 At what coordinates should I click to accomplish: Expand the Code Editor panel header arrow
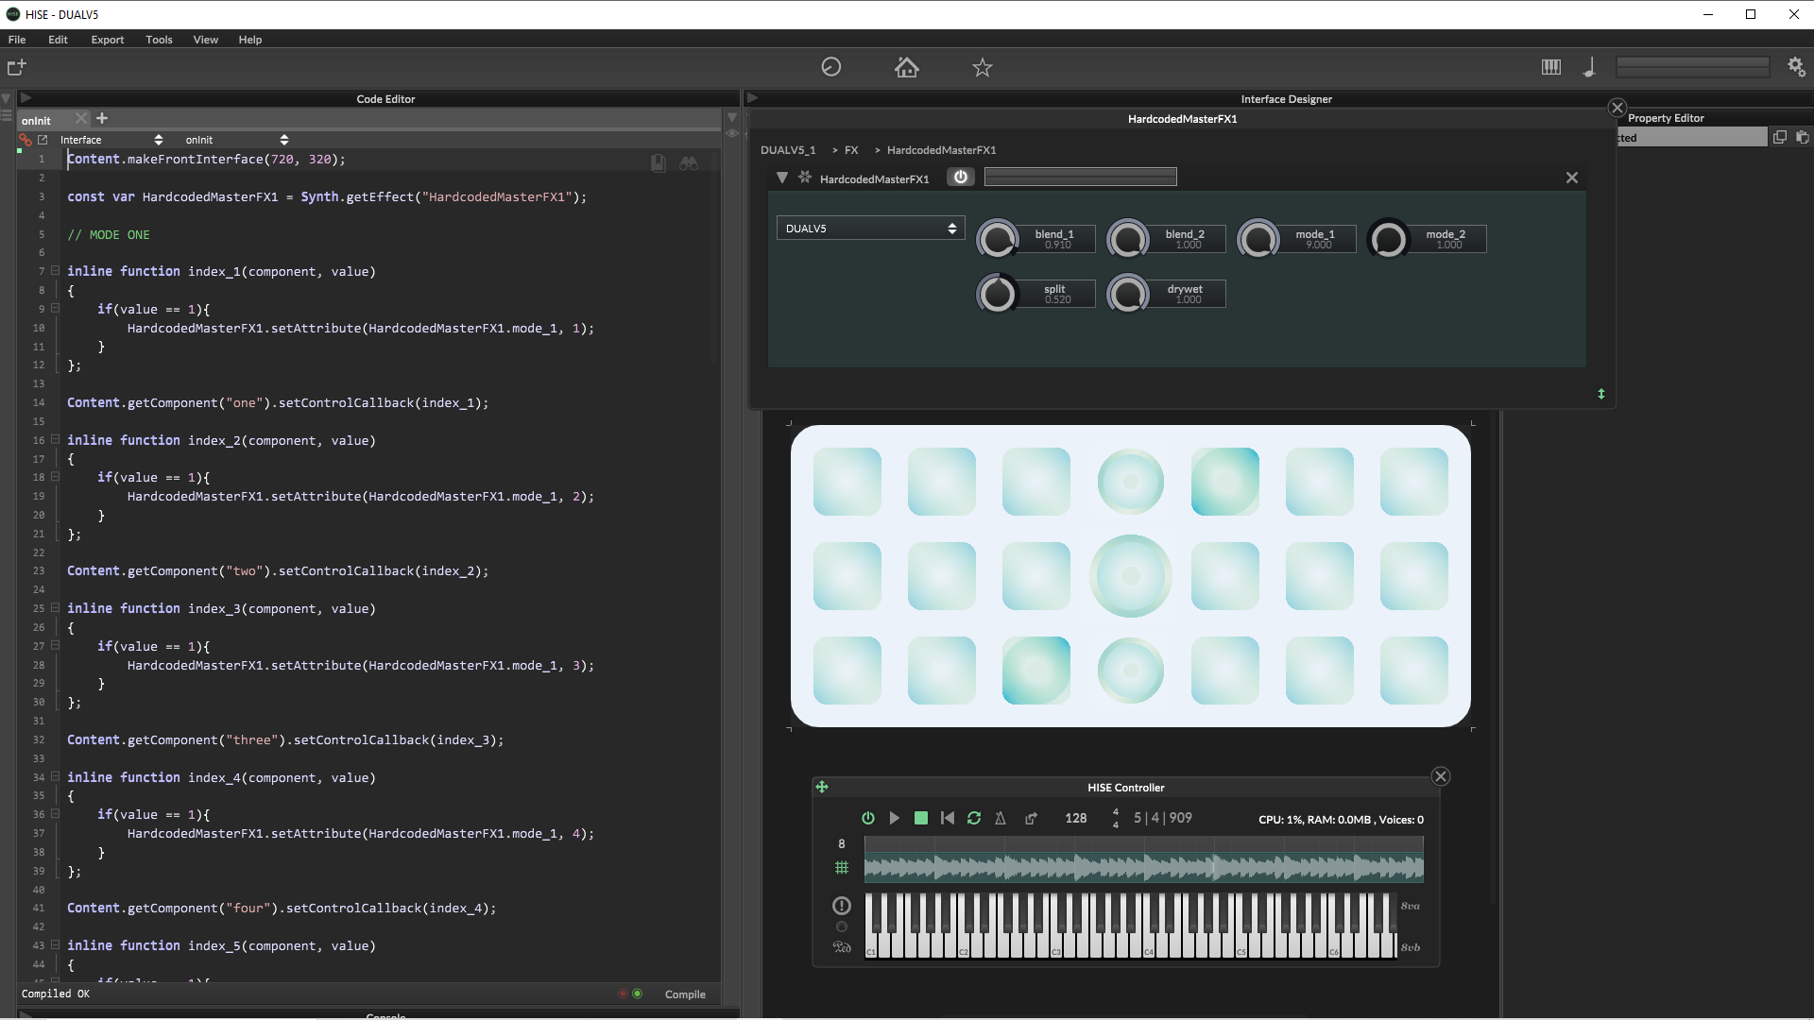26,98
